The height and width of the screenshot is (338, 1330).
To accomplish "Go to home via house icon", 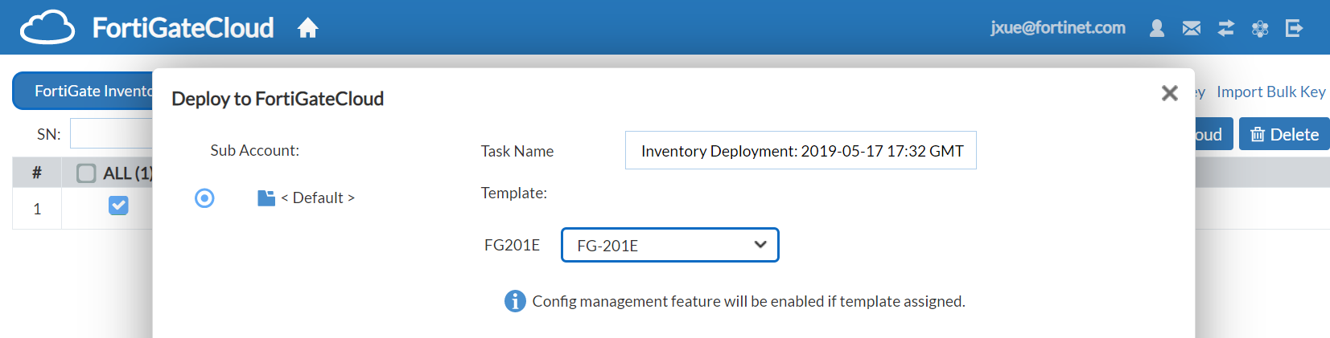I will (307, 29).
